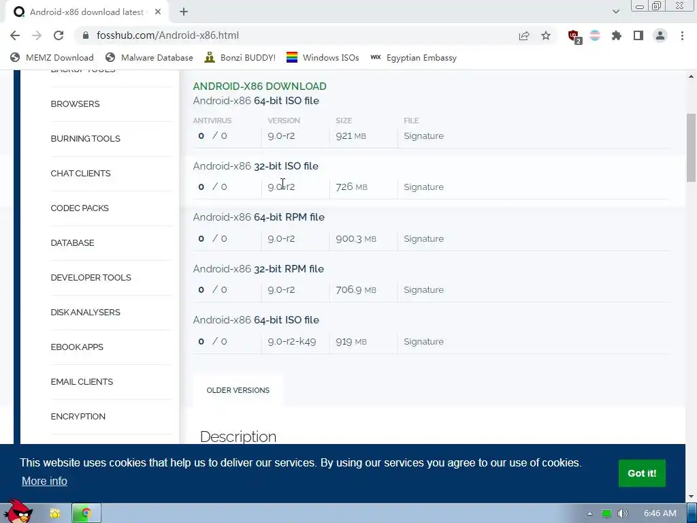The image size is (697, 523).
Task: Click the 706.9 MB size value
Action: (355, 290)
